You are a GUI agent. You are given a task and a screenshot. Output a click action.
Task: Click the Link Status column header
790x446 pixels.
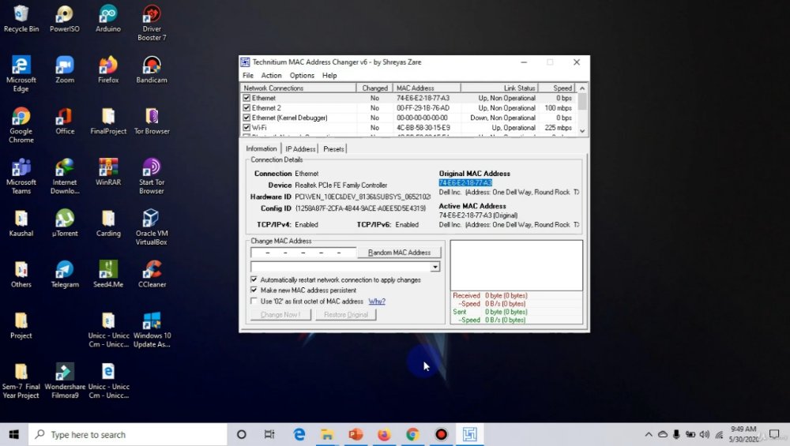point(499,88)
